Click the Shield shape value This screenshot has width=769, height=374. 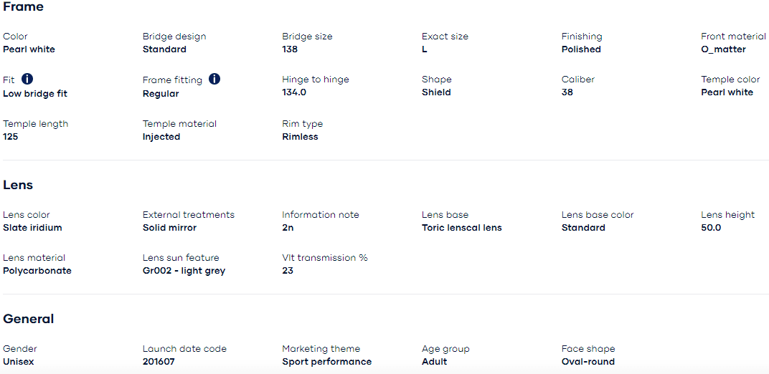(436, 92)
